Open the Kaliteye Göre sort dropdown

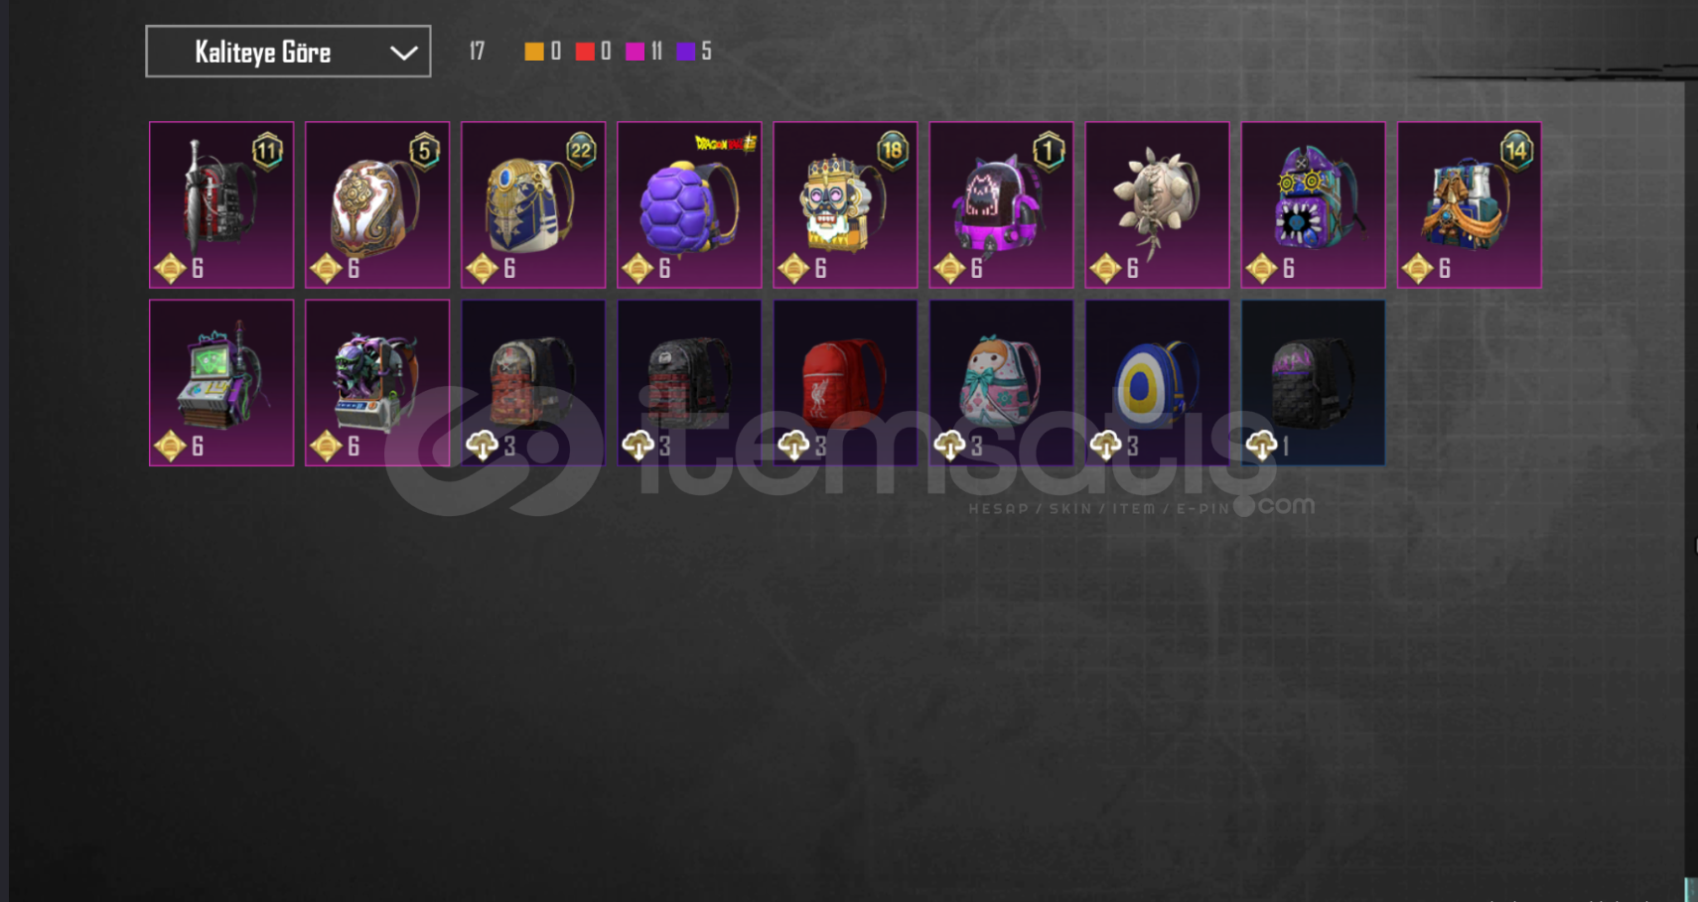[x=288, y=52]
